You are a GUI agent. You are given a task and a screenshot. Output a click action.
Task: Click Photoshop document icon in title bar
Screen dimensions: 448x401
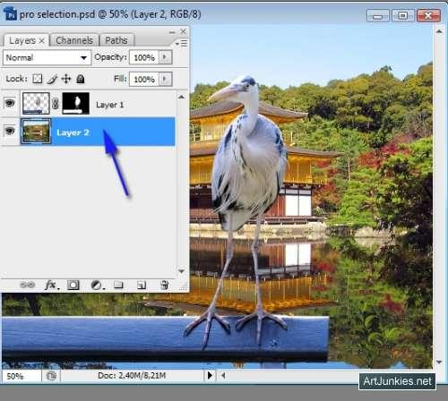click(x=10, y=14)
